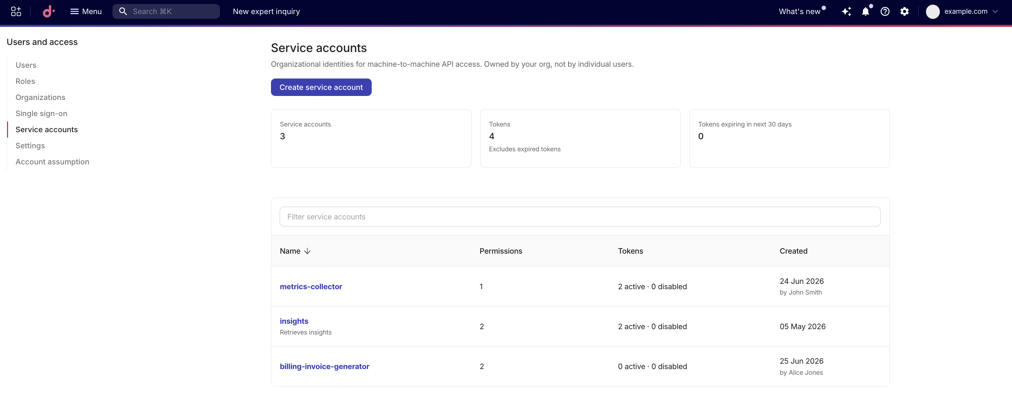Open Settings in the sidebar
Viewport: 1012px width, 410px height.
tap(30, 146)
